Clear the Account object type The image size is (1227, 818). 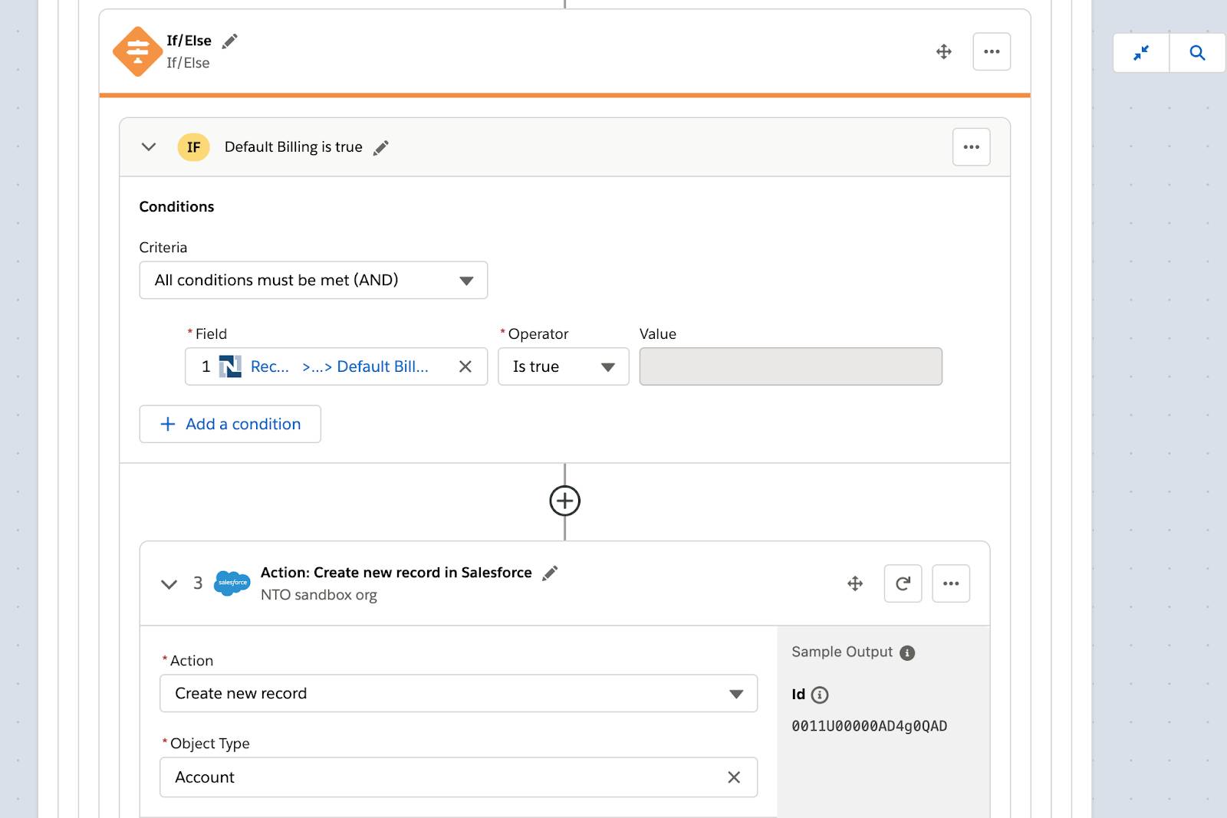click(734, 777)
